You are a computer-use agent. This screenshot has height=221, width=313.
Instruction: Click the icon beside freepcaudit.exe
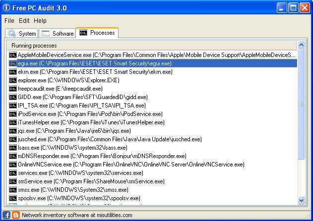tap(13, 89)
